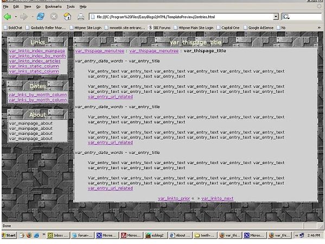Show more bookmarks with the chevron
This screenshot has height=244, width=325.
click(319, 27)
